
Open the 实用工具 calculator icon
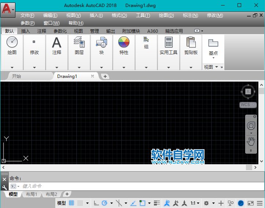(168, 43)
